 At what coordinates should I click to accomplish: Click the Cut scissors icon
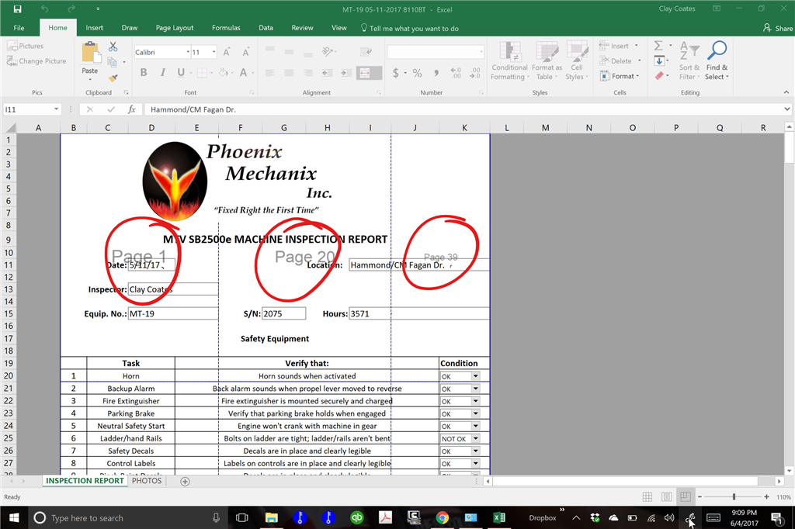(x=113, y=47)
